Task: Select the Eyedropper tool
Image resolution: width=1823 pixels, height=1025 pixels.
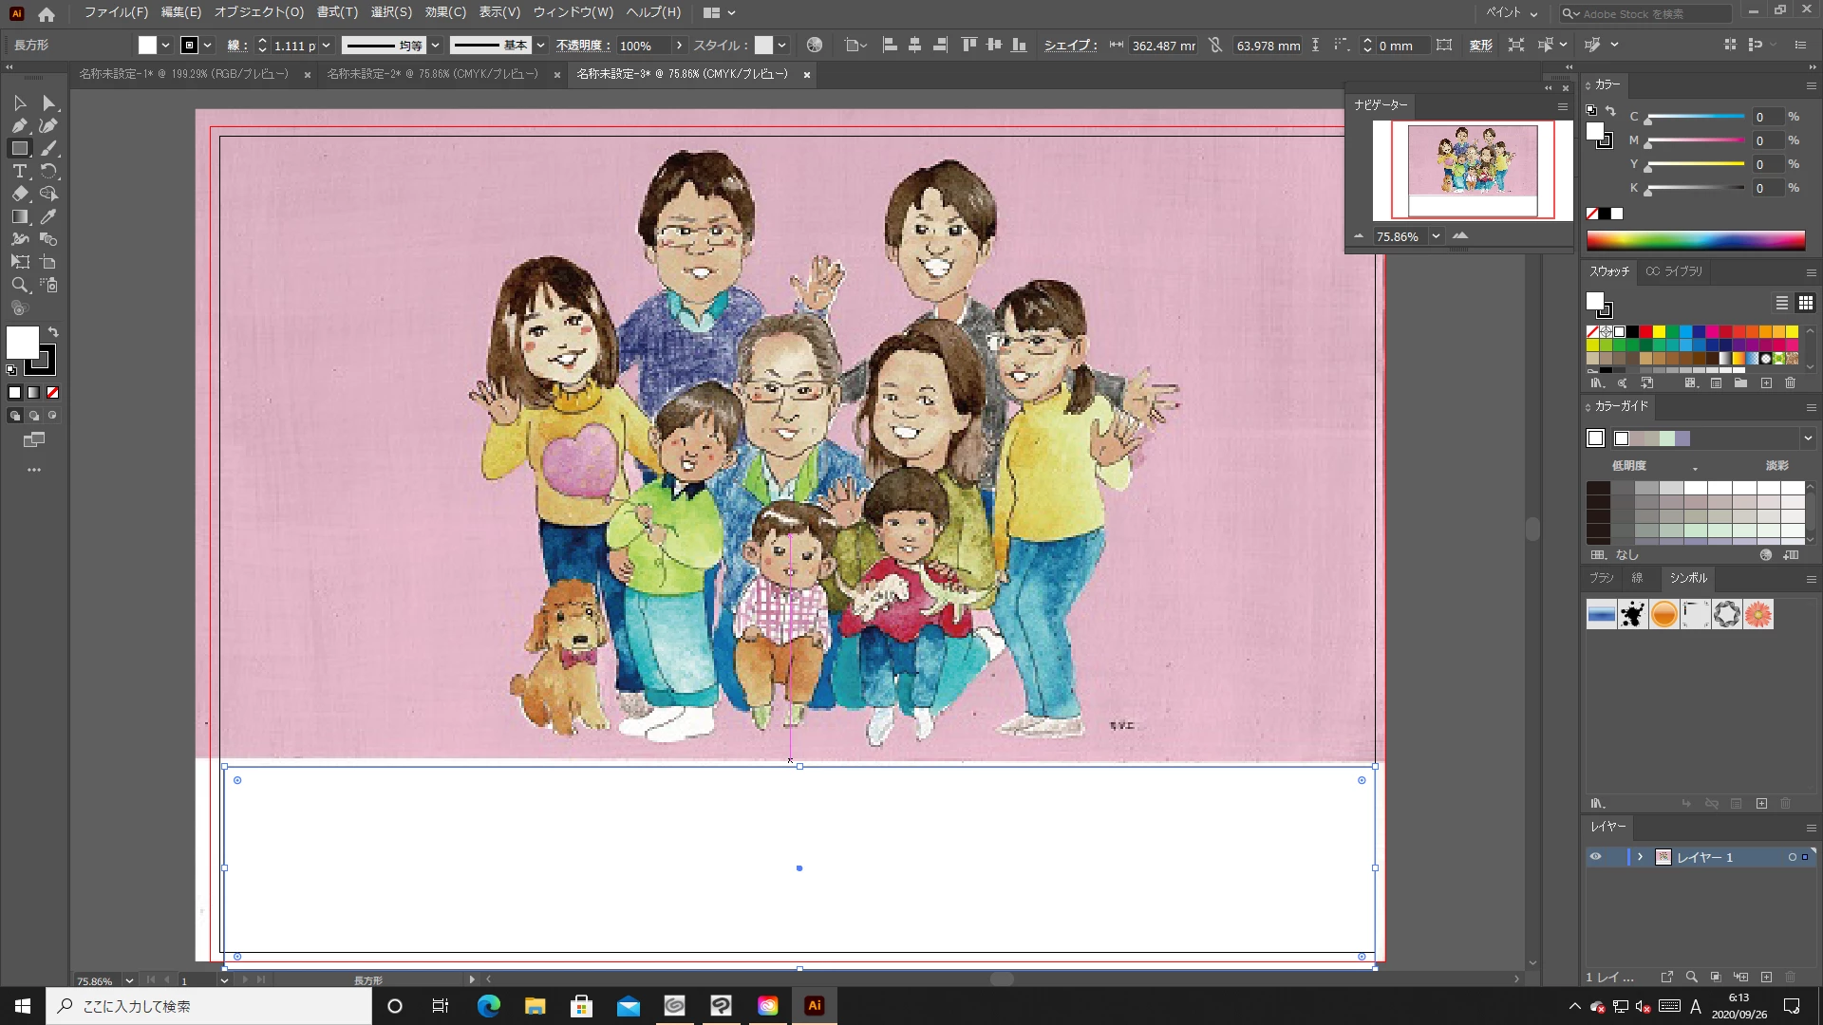Action: [x=48, y=216]
